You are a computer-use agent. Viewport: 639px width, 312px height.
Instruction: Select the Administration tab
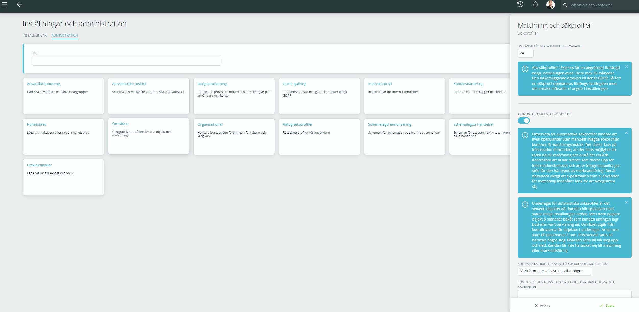pyautogui.click(x=65, y=36)
